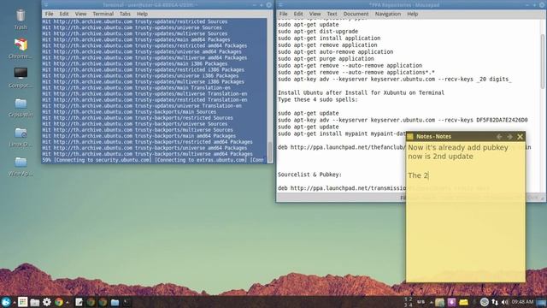The image size is (547, 308).
Task: Launch Chrome from the taskbar launcher
Action: click(x=59, y=302)
